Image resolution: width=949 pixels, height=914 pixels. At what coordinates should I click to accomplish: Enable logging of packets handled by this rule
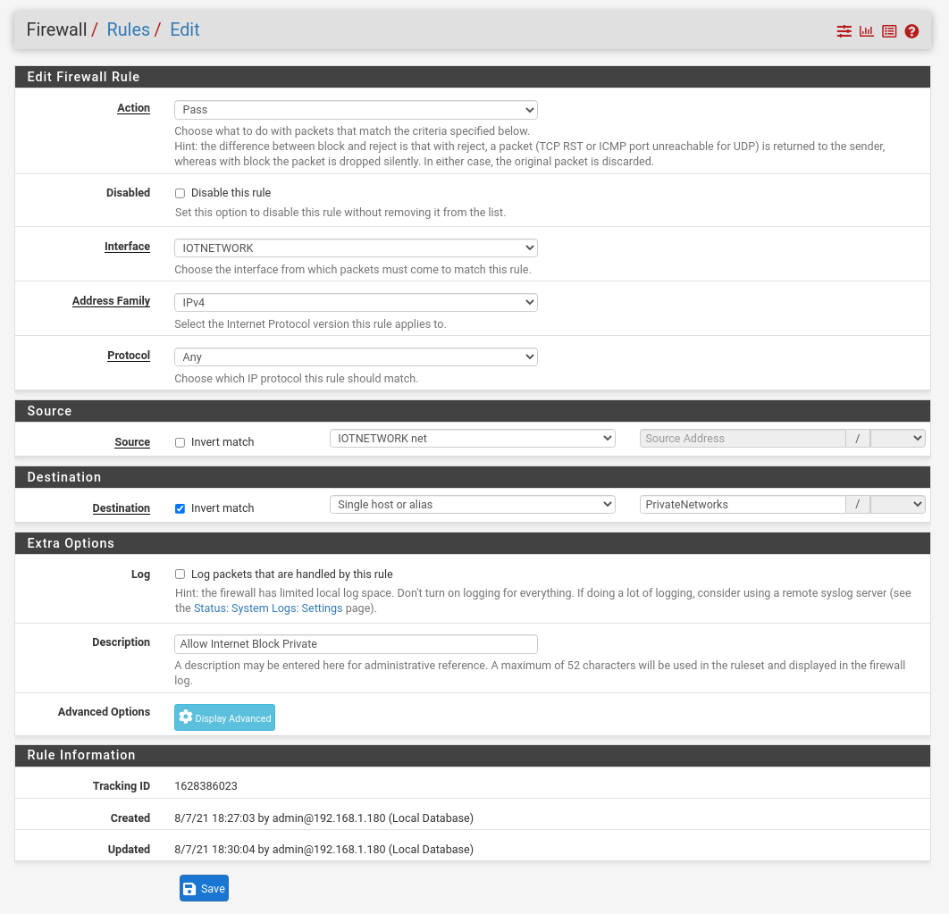coord(180,574)
